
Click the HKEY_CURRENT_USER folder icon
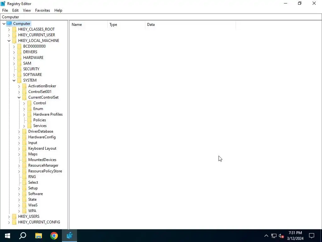(14, 35)
